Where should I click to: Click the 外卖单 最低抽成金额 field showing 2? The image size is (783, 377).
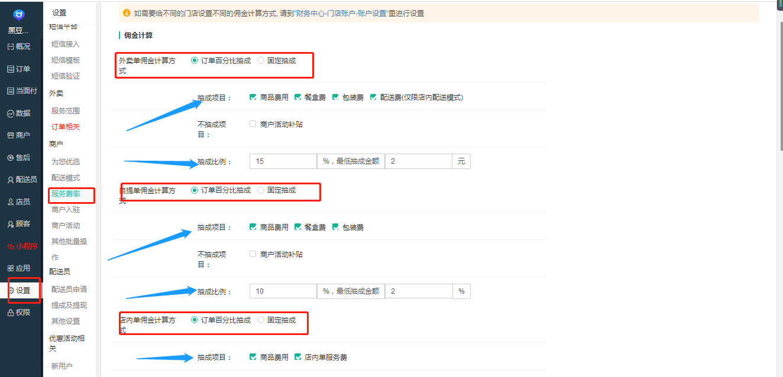[x=419, y=161]
